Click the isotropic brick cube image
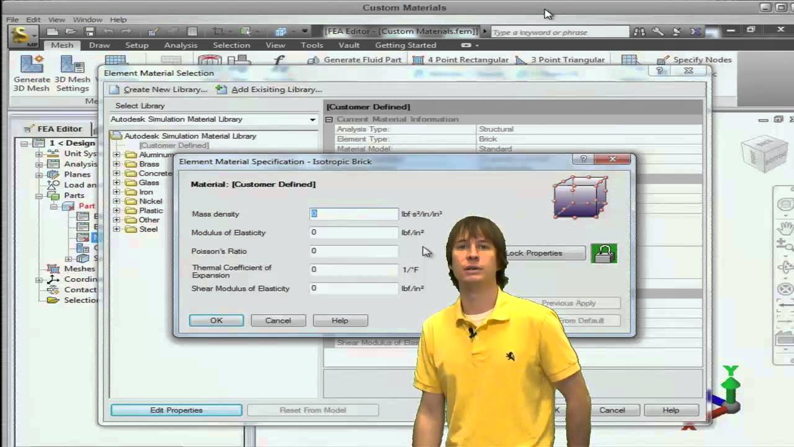Image resolution: width=794 pixels, height=447 pixels. (x=580, y=197)
